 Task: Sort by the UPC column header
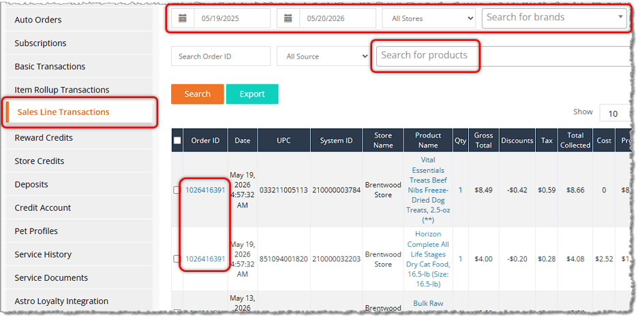(284, 141)
